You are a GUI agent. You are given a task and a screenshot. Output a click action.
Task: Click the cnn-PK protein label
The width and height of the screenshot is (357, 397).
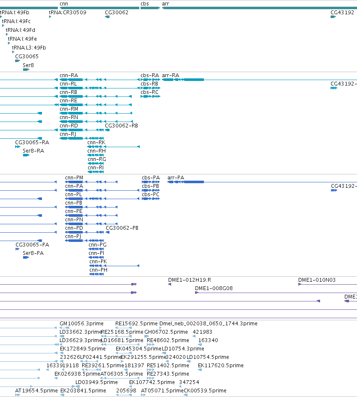tap(98, 262)
